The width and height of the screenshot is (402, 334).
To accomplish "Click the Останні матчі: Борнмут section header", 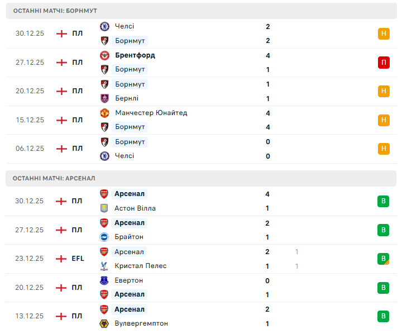I will click(x=55, y=11).
